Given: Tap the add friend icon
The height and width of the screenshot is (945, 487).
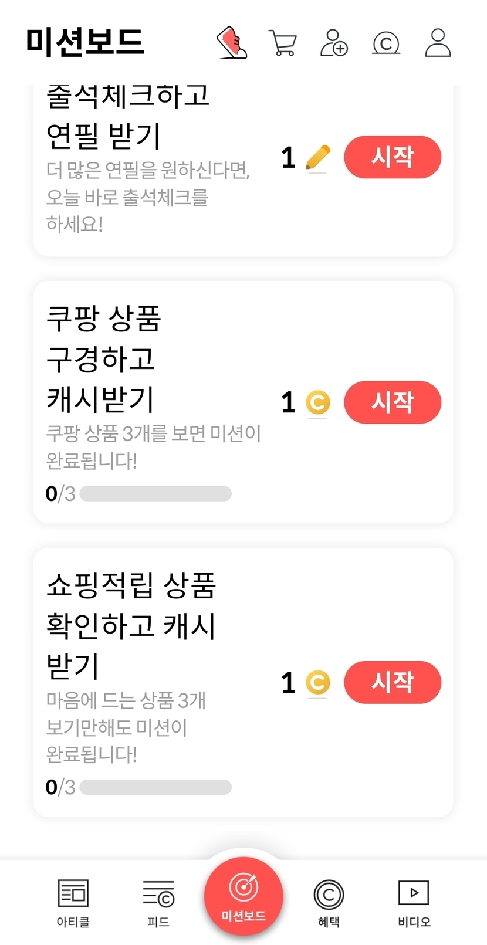Looking at the screenshot, I should point(334,42).
